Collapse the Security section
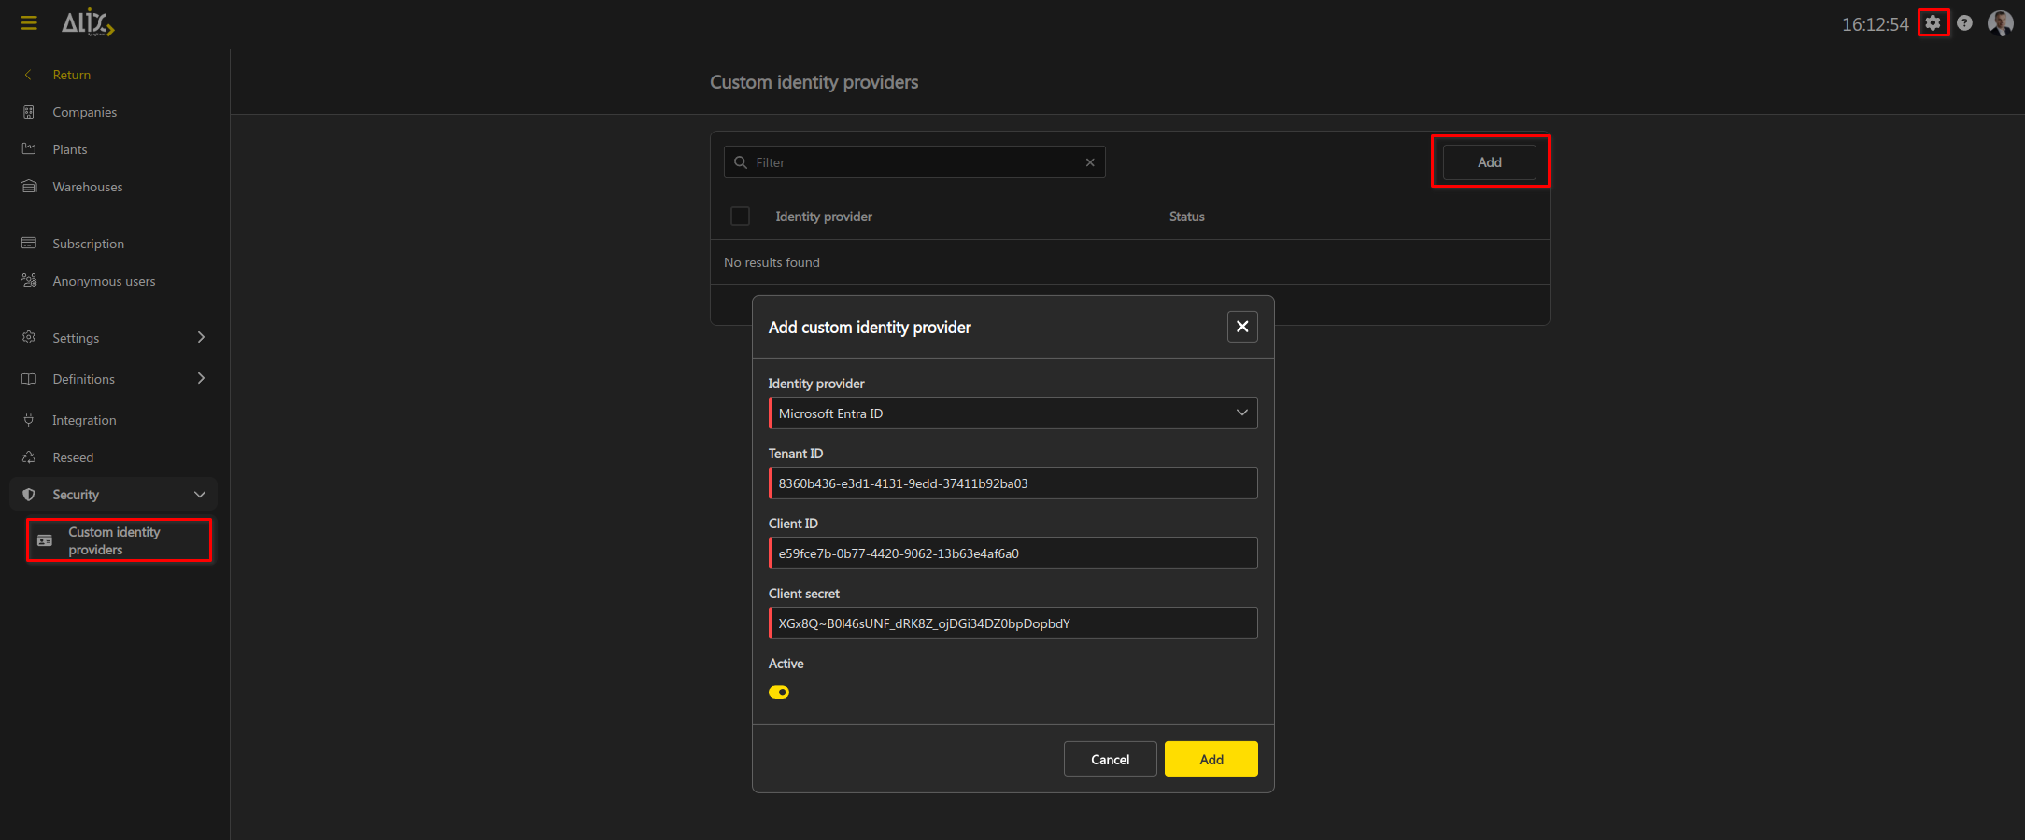This screenshot has height=840, width=2025. coord(200,495)
